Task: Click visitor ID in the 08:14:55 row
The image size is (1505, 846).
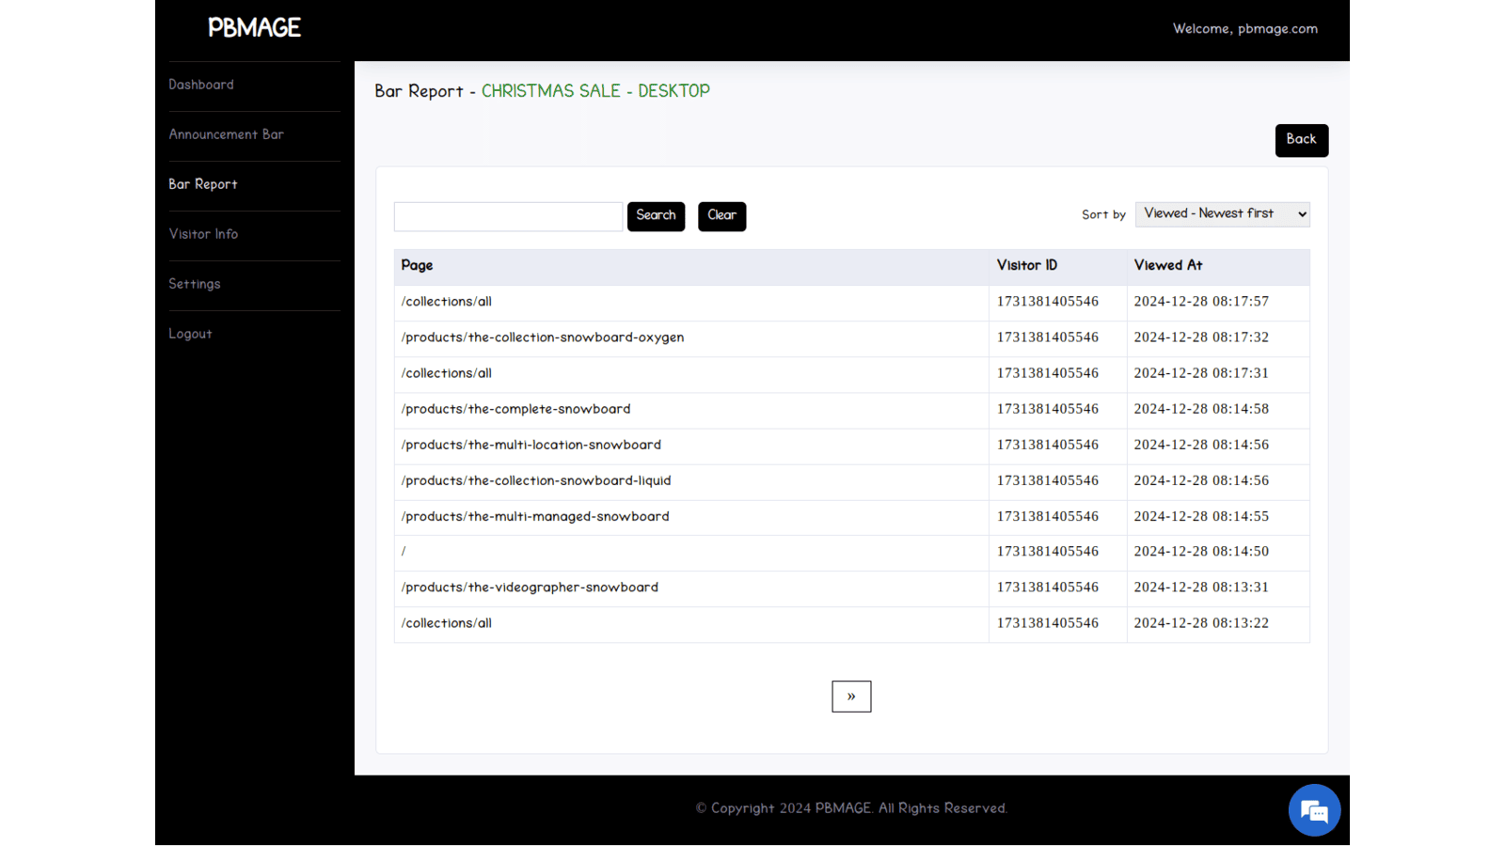Action: pyautogui.click(x=1048, y=516)
